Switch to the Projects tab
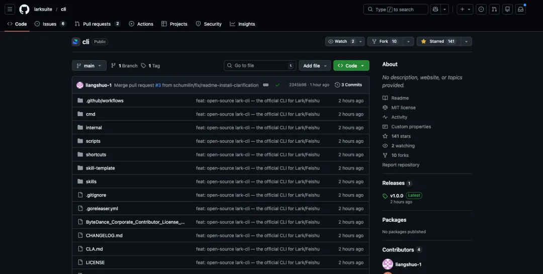Viewport: 543px width, 274px height. 174,24
